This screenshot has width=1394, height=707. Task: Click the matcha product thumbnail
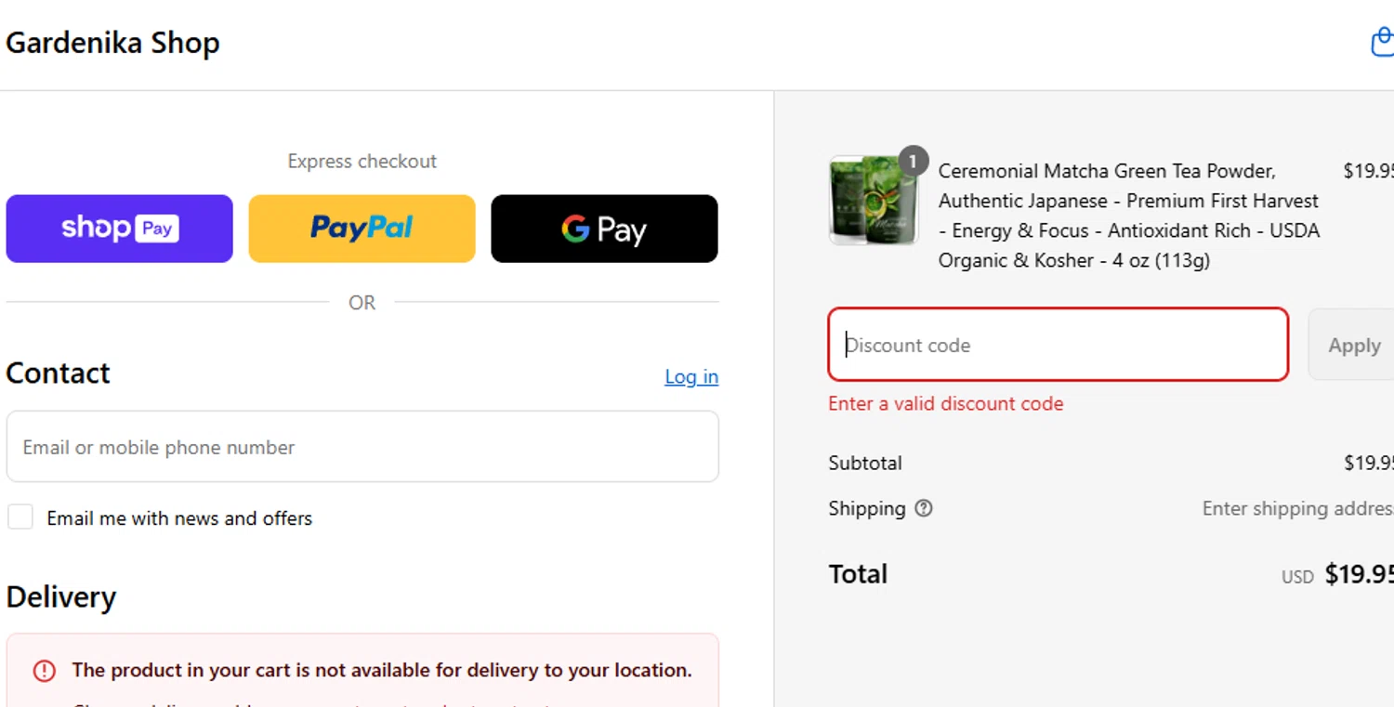click(x=872, y=202)
